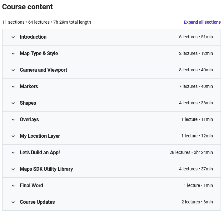The width and height of the screenshot is (224, 214).
Task: Click the 6 lectures • 51min label
Action: (196, 37)
